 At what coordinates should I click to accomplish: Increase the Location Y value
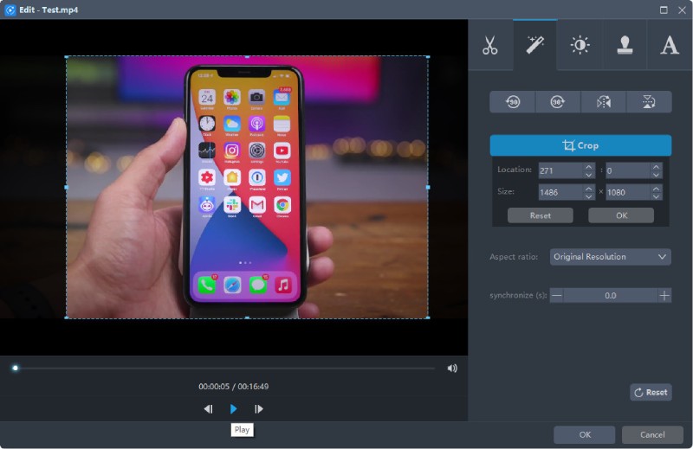(657, 167)
